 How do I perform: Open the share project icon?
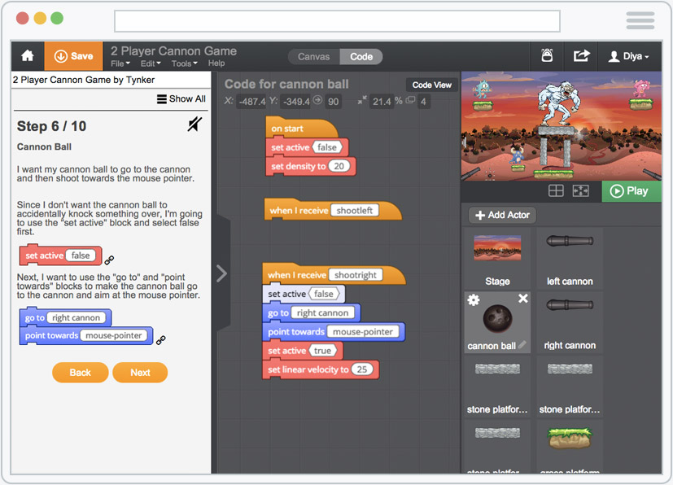point(581,56)
